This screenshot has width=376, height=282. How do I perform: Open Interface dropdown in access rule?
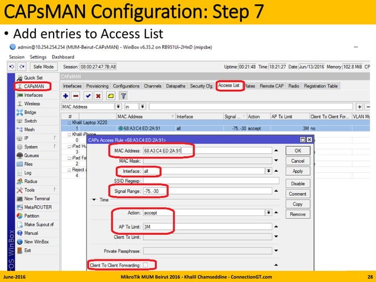(268, 171)
